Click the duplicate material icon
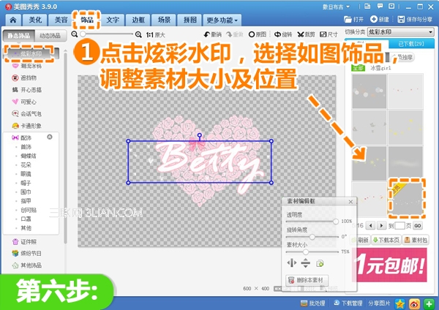 click(x=320, y=263)
